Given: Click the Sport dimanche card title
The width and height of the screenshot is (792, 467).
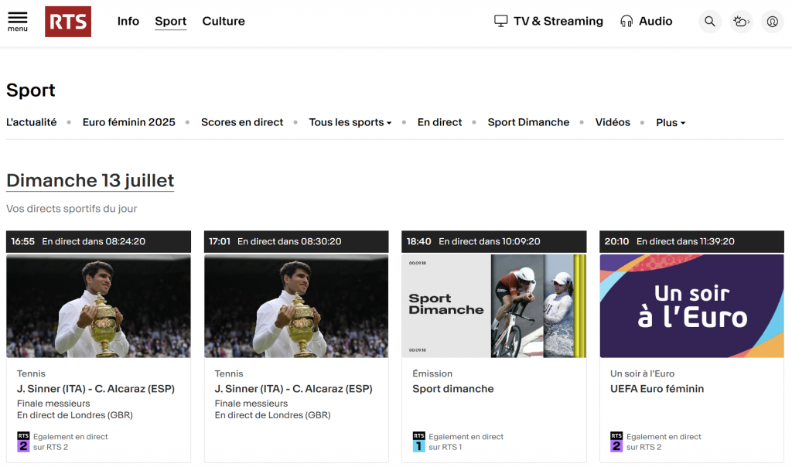Looking at the screenshot, I should [453, 389].
